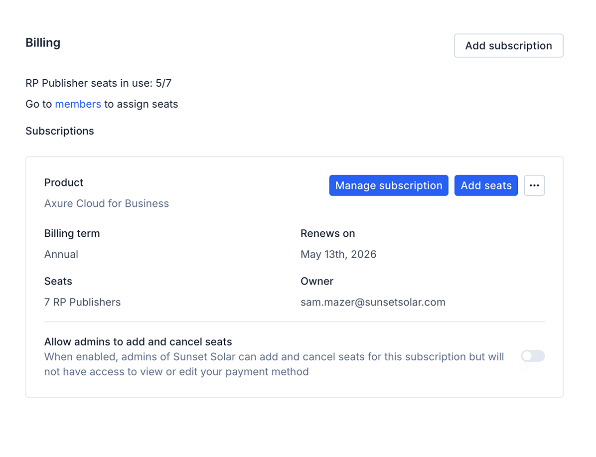The width and height of the screenshot is (596, 457).
Task: Click the Seats field label
Action: [58, 281]
